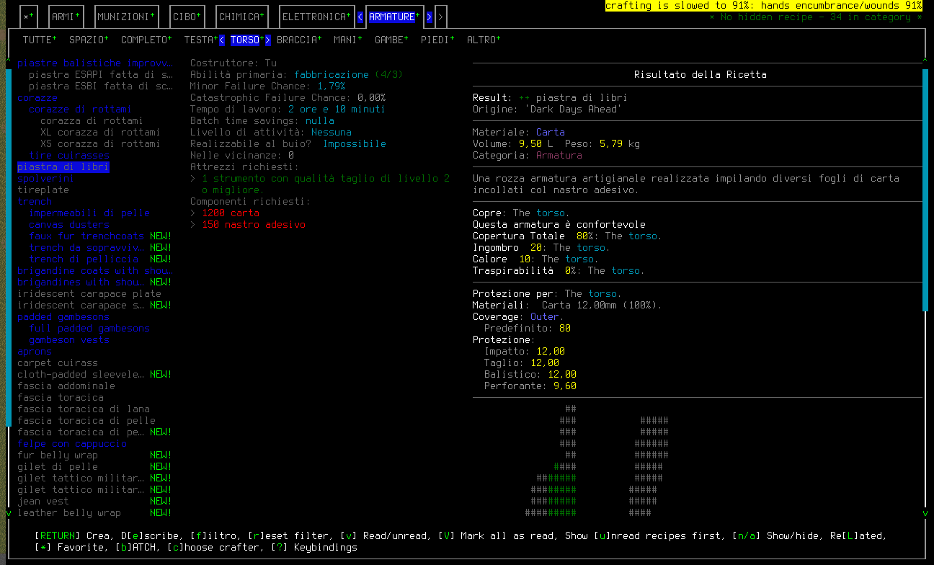Open the 'gambeson vests' recipe group
This screenshot has height=565, width=934.
[69, 339]
